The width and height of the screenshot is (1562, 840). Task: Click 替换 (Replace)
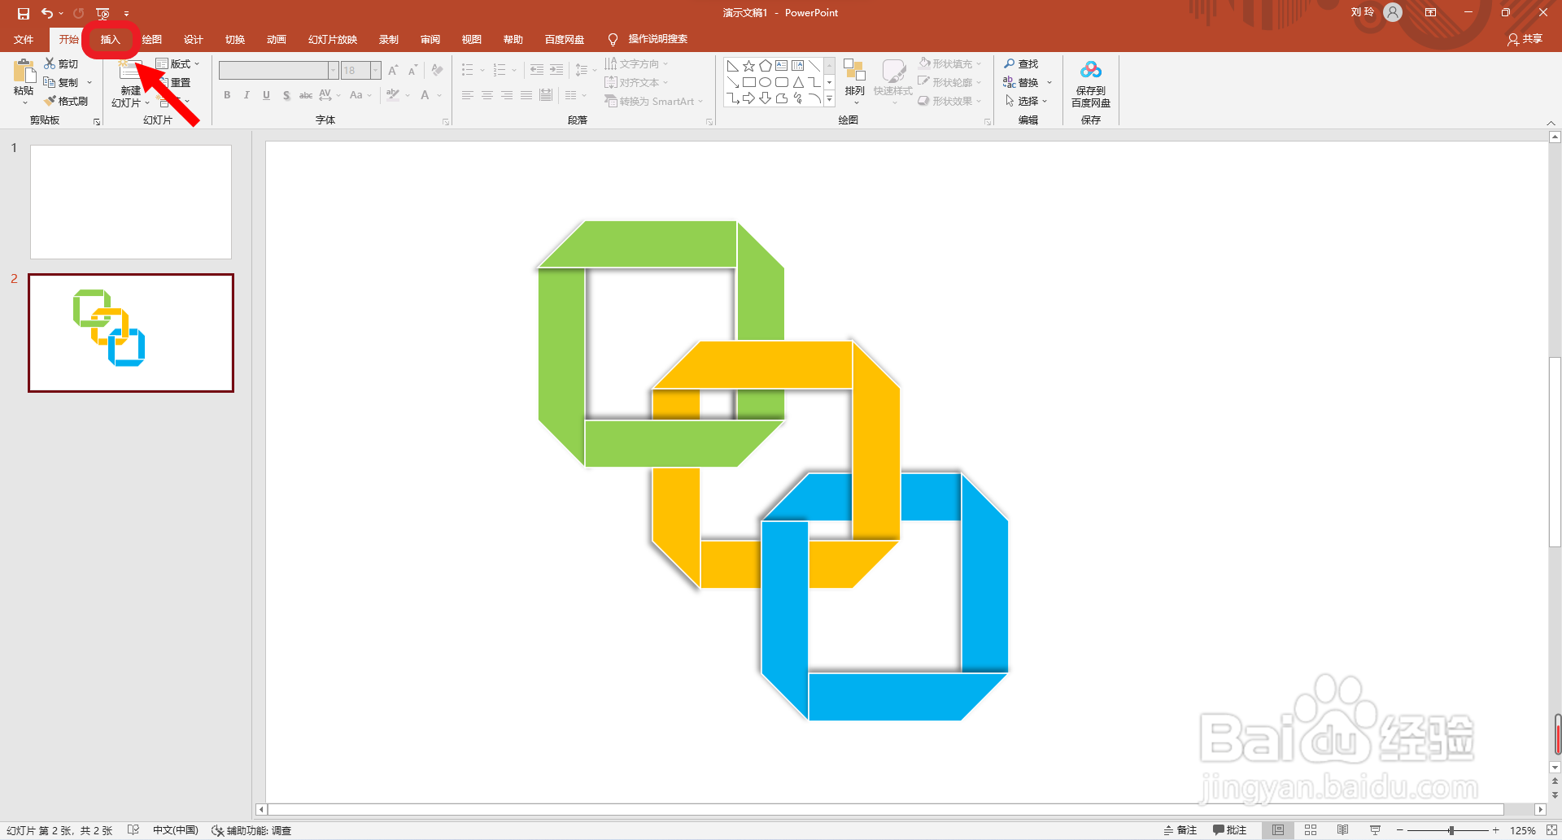point(1021,82)
